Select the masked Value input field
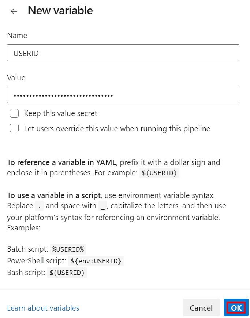250x318 pixels. click(x=123, y=95)
